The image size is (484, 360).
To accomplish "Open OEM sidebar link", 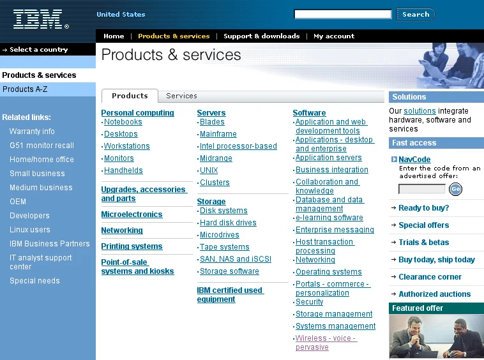I will click(x=18, y=202).
